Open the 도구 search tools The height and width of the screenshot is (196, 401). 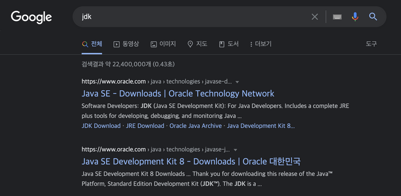tap(371, 44)
